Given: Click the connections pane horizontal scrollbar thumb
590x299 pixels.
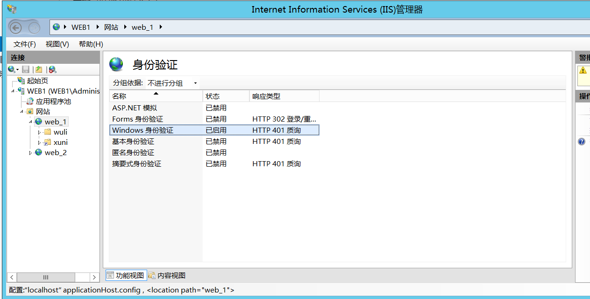Looking at the screenshot, I should tap(46, 277).
